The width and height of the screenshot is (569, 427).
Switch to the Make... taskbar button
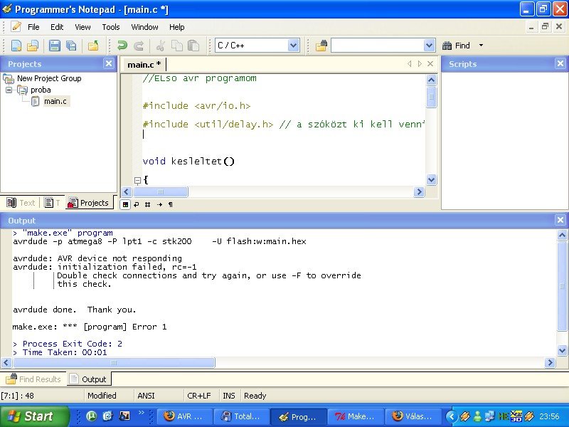click(x=355, y=416)
